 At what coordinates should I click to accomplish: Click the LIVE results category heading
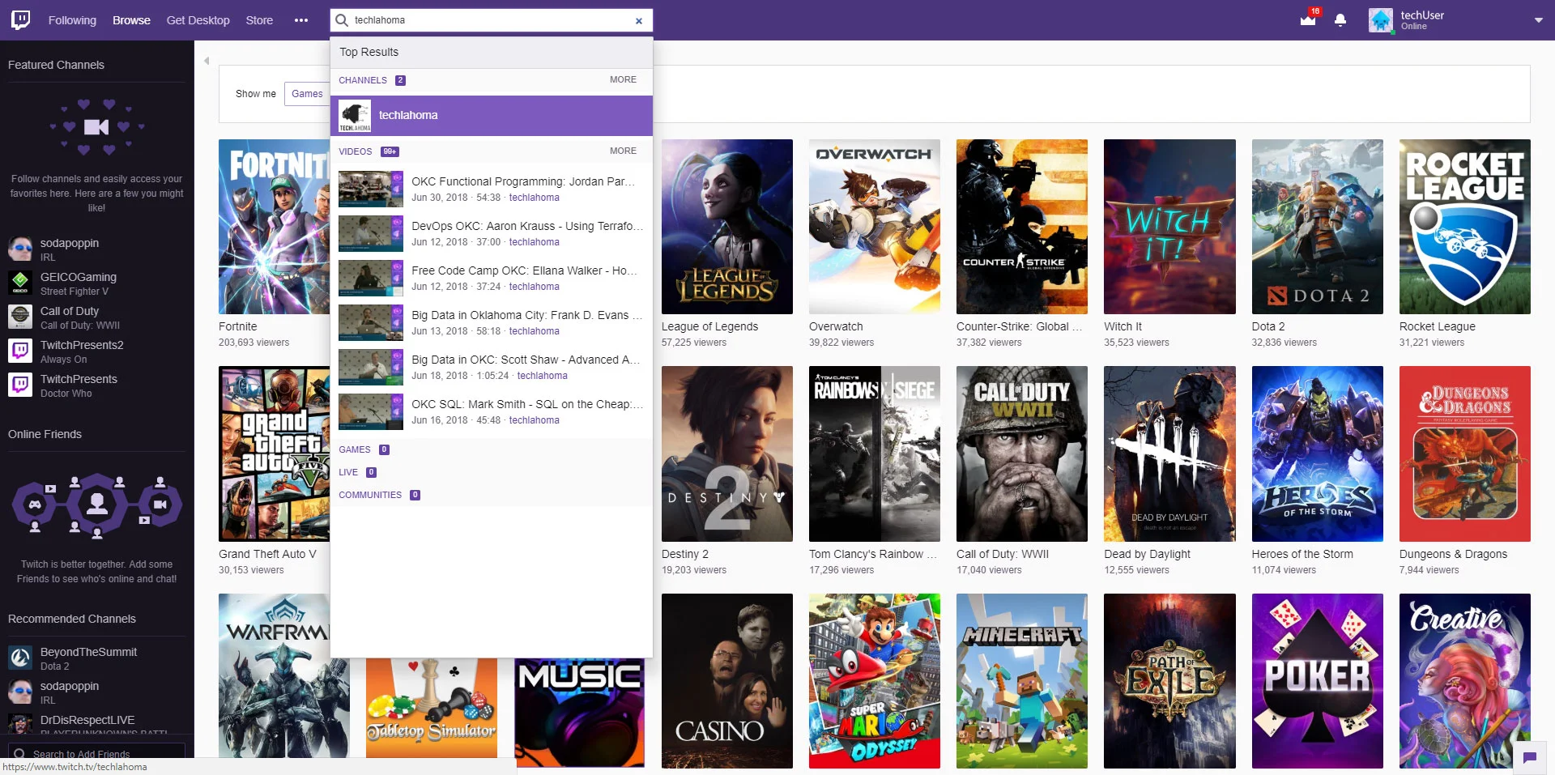click(x=348, y=472)
